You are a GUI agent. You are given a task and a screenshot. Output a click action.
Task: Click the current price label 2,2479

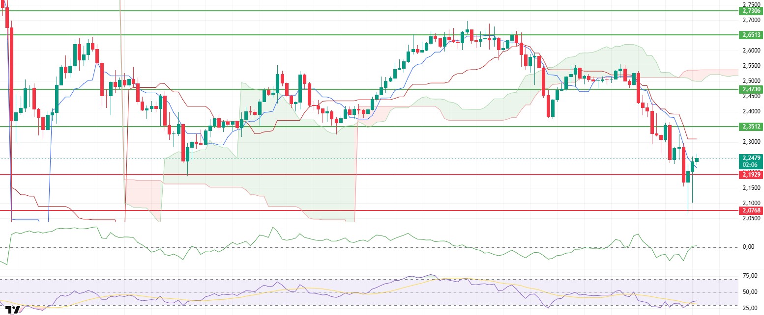750,158
